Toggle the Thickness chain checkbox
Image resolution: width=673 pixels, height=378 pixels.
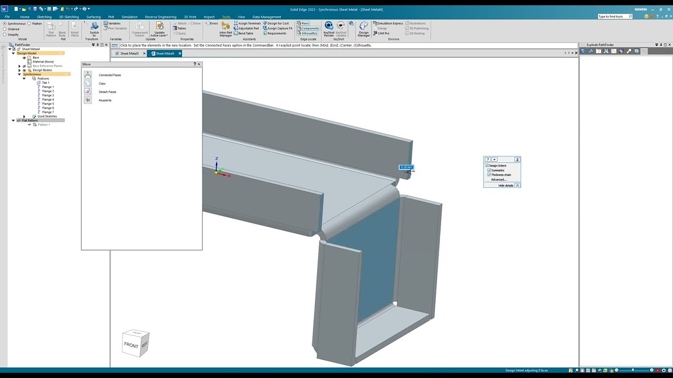click(489, 175)
